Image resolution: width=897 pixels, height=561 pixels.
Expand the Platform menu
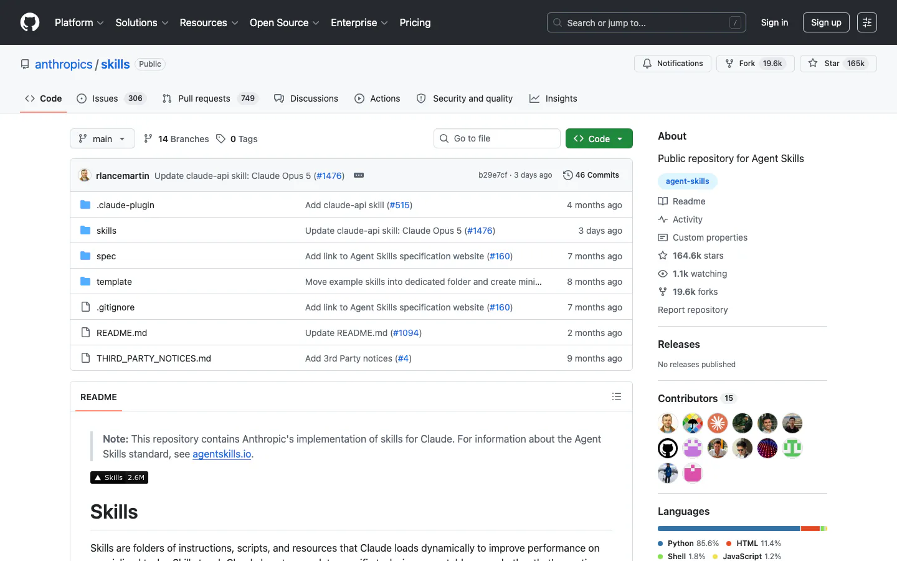(79, 22)
